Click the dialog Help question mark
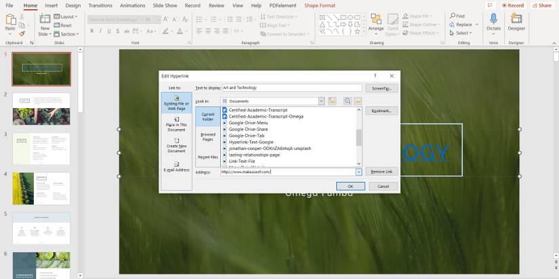The width and height of the screenshot is (559, 279). coord(375,76)
